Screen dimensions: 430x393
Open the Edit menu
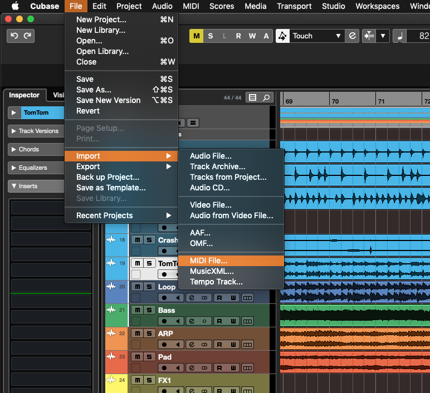[99, 6]
